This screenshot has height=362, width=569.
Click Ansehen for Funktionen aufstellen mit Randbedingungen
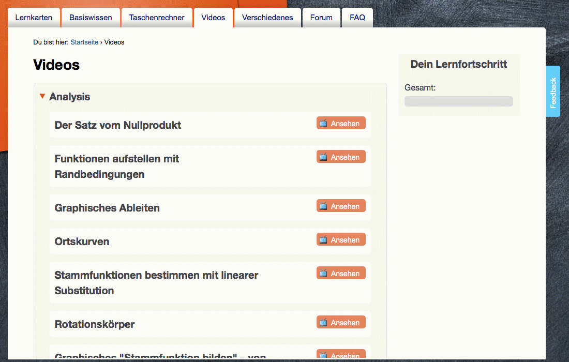(x=341, y=157)
